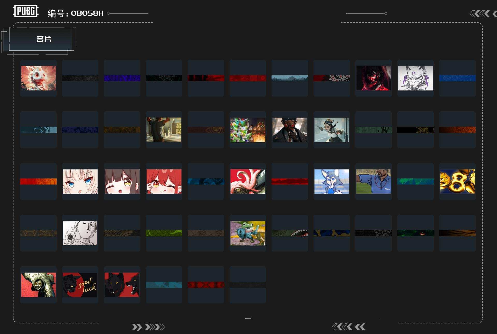Select the sketched man aiming gun nameplate
497x334 pixels.
(x=80, y=233)
